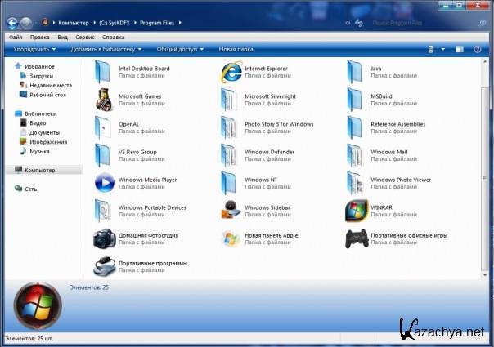494x347 pixels.
Task: Open the Internet Explorer folder icon
Action: [x=232, y=72]
